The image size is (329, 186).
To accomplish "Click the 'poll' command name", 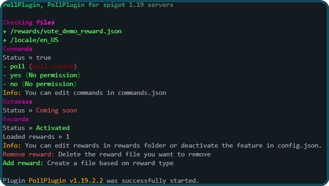I will tap(18, 67).
